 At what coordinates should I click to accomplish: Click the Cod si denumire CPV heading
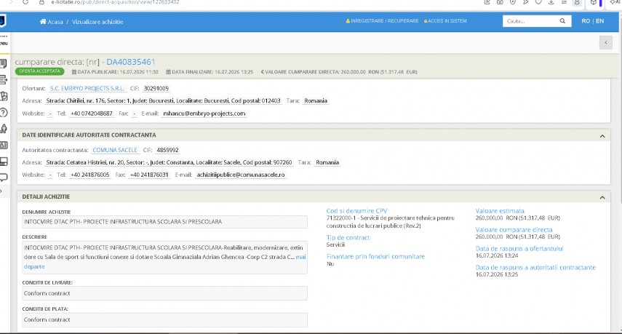click(x=356, y=211)
